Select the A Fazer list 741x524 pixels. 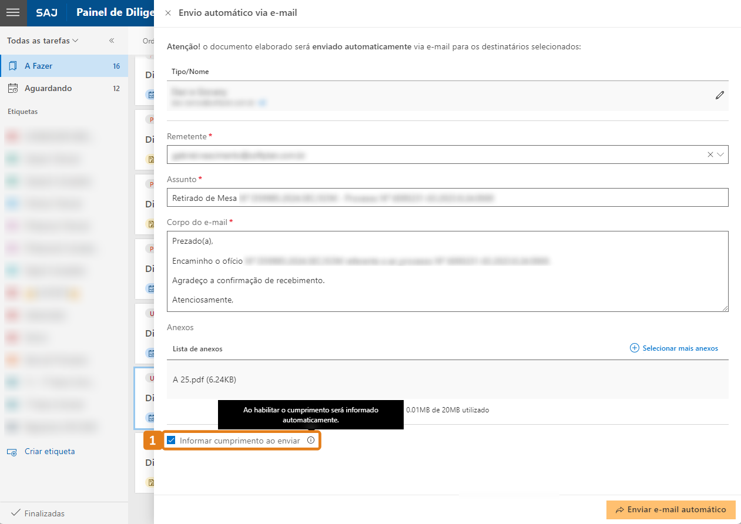[x=41, y=66]
